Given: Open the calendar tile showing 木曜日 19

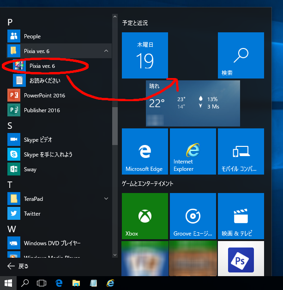Looking at the screenshot, I should pos(145,55).
